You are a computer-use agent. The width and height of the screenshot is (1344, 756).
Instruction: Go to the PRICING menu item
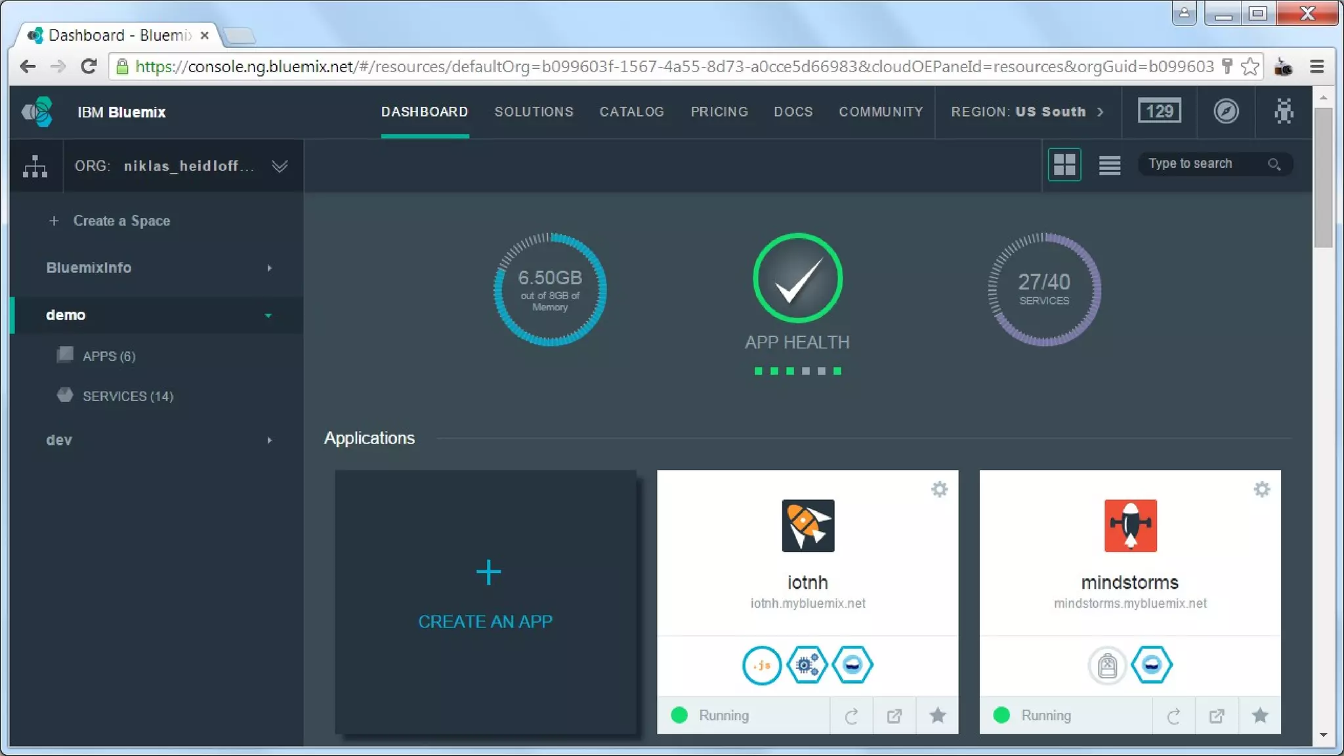(x=719, y=112)
